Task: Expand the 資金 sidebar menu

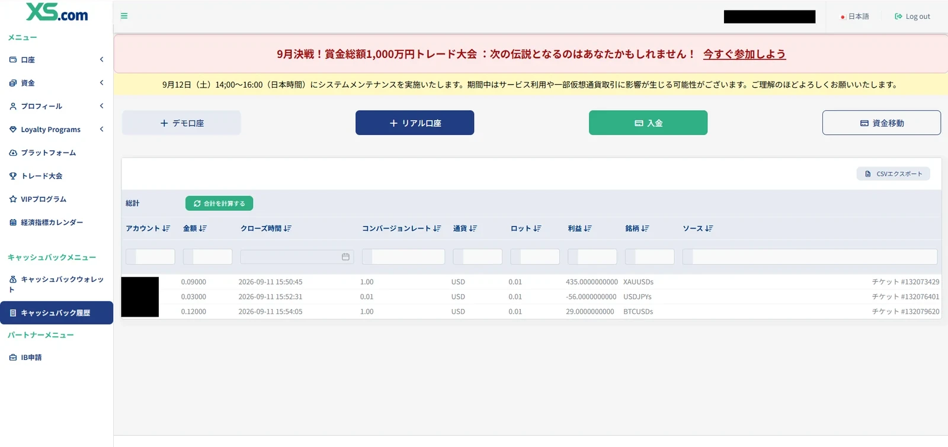Action: 56,83
